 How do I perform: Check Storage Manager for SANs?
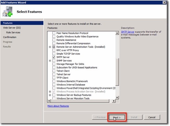tap(54, 64)
